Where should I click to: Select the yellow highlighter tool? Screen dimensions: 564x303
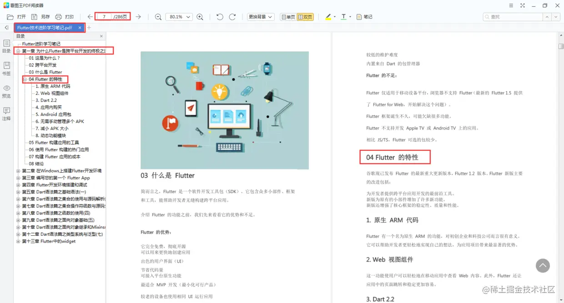pos(328,17)
